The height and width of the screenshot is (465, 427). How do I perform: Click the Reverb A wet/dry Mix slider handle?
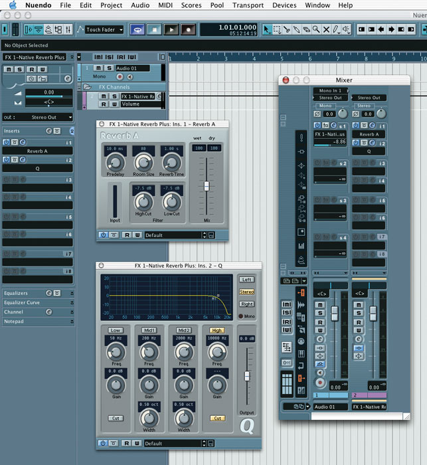coord(206,185)
